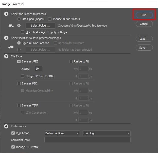158x153 pixels.
Task: Select the Use Open Images radio button
Action: tap(19, 19)
